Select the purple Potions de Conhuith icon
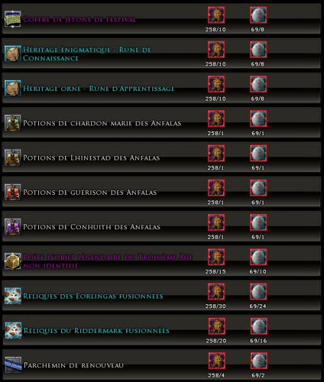 pyautogui.click(x=13, y=227)
